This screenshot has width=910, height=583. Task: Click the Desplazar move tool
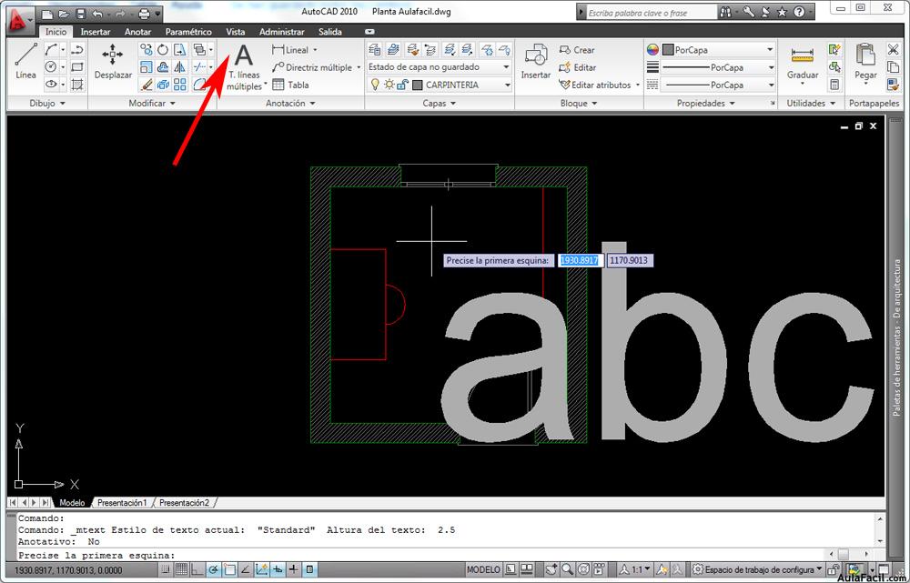pyautogui.click(x=113, y=61)
